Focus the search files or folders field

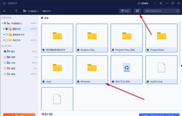[x=162, y=11]
